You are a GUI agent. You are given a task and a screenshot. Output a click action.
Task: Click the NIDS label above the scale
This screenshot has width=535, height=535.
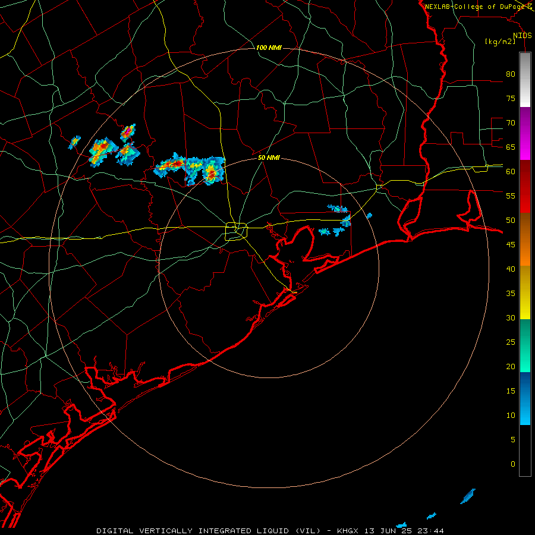(522, 36)
